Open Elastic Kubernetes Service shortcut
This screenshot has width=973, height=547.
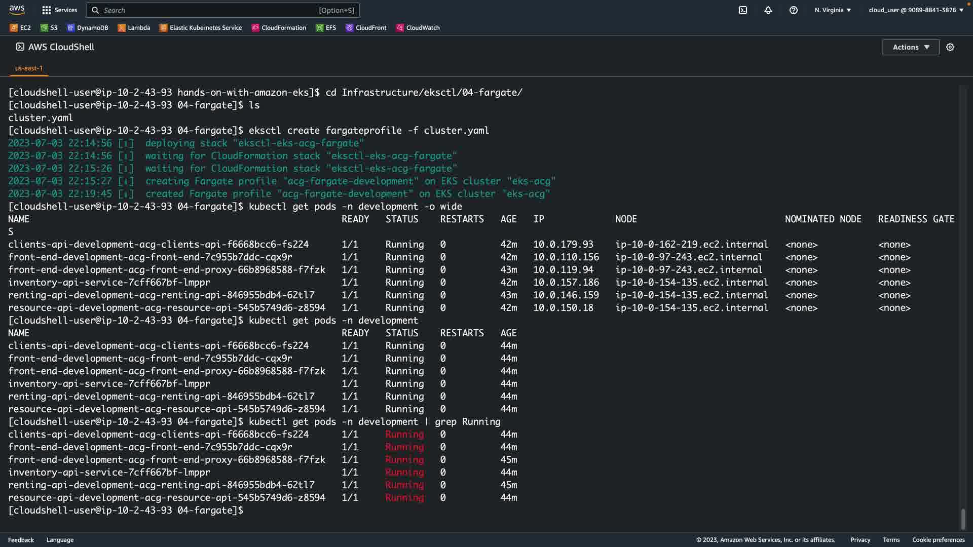[200, 28]
